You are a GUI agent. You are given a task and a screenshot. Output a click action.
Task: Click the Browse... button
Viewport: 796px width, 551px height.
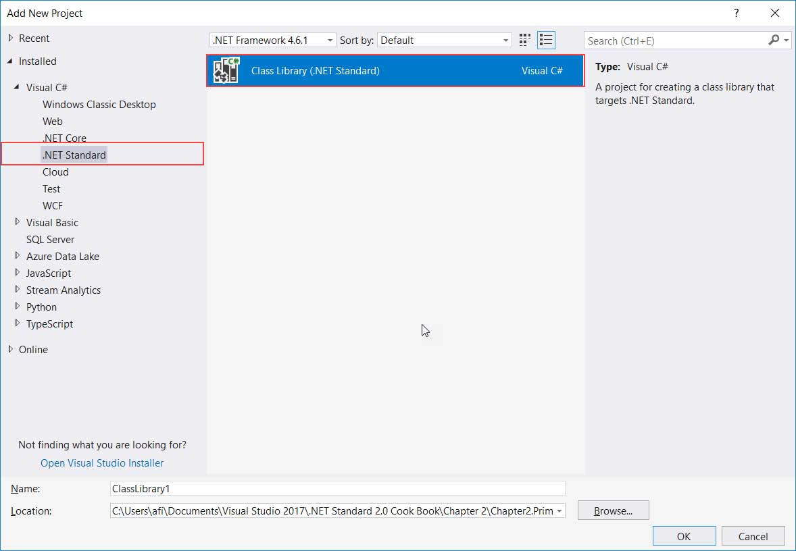(614, 510)
